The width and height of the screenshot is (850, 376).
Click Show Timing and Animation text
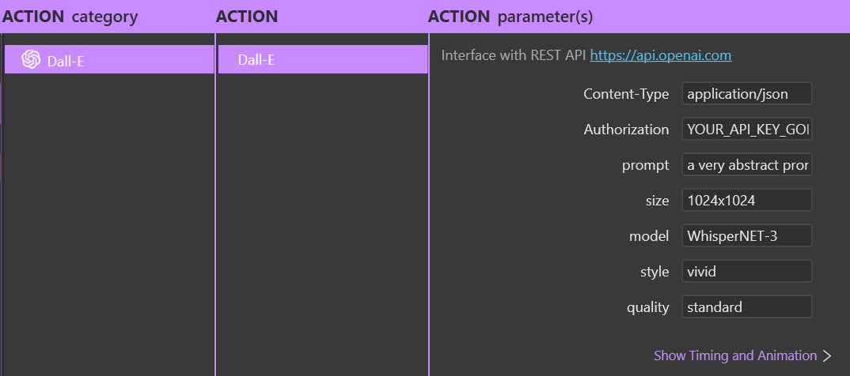[735, 355]
